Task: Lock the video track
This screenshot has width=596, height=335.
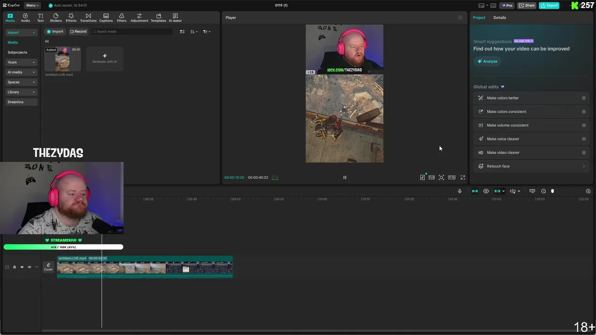Action: tap(14, 267)
